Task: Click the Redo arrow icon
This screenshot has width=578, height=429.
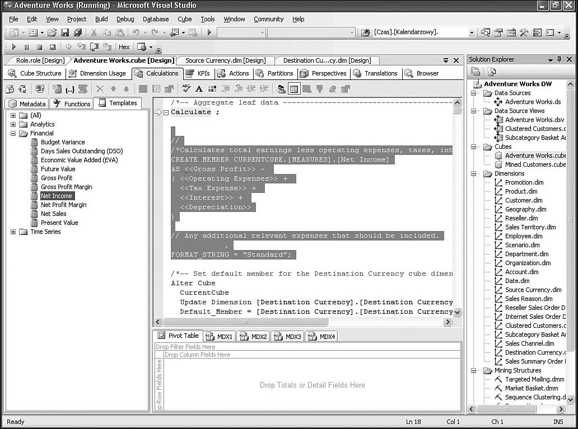Action: [155, 32]
